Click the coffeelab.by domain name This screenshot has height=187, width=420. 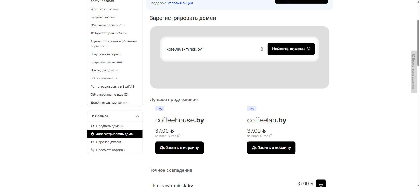(267, 120)
